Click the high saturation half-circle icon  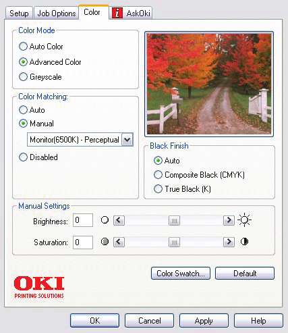(x=244, y=242)
